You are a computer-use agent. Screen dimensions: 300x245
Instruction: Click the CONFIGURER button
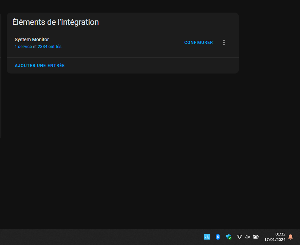coord(199,43)
